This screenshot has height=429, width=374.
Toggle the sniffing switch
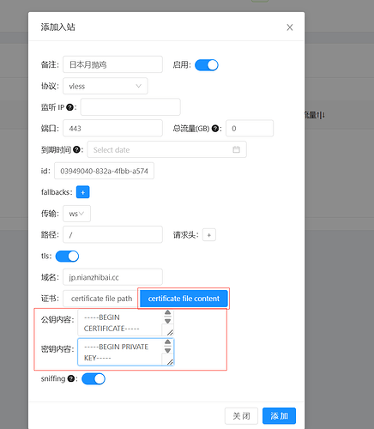pos(93,378)
